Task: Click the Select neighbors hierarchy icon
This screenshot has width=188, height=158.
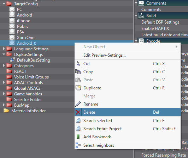Action: [x=78, y=145]
